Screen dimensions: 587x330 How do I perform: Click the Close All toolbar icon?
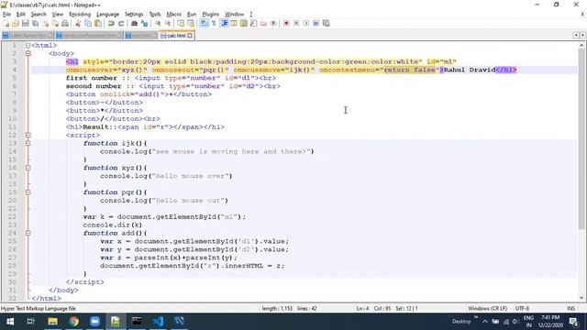click(55, 23)
